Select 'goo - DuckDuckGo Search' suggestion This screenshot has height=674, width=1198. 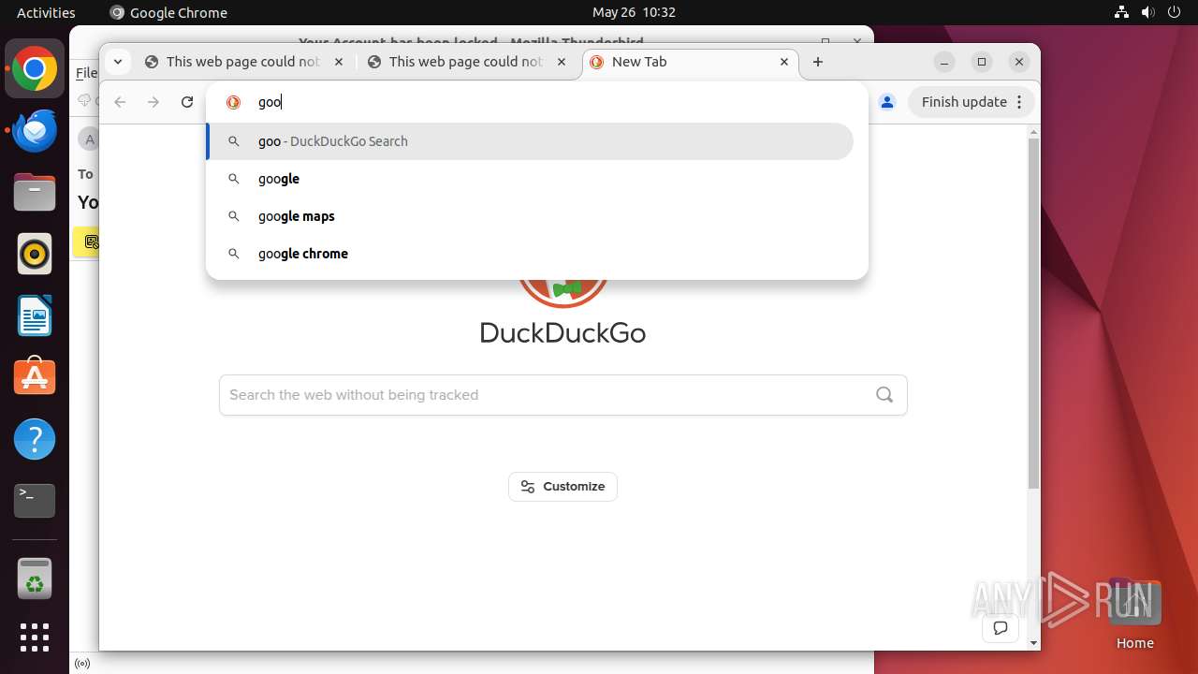[x=530, y=141]
